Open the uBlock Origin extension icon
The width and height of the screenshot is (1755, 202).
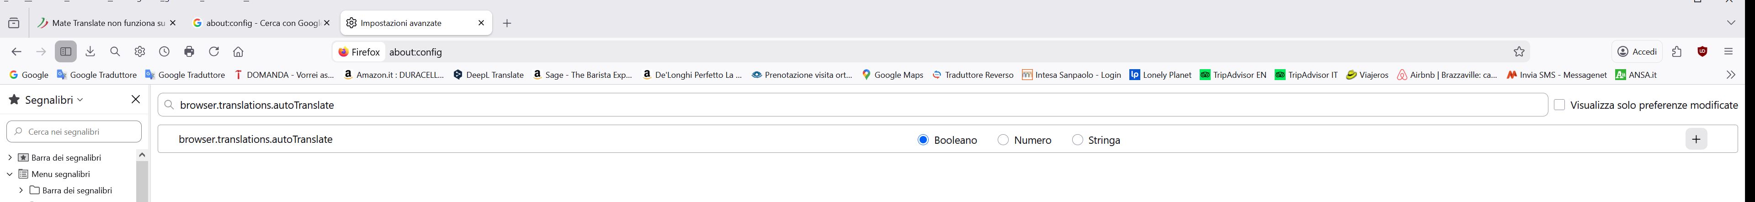(x=1702, y=51)
